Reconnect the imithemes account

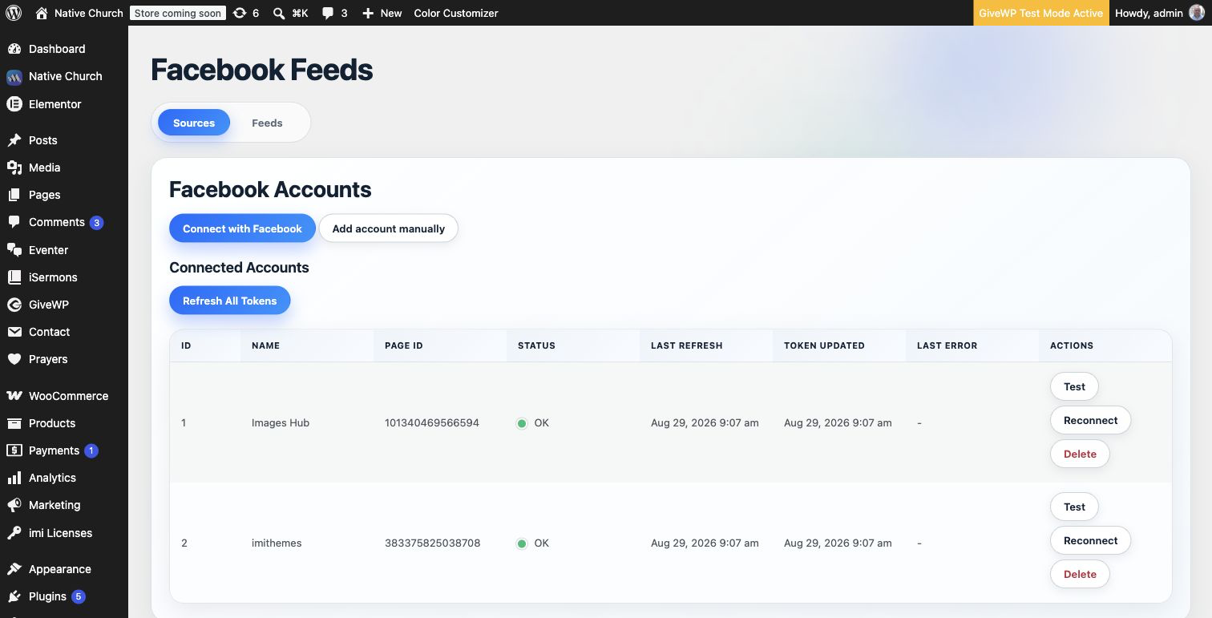coord(1090,540)
